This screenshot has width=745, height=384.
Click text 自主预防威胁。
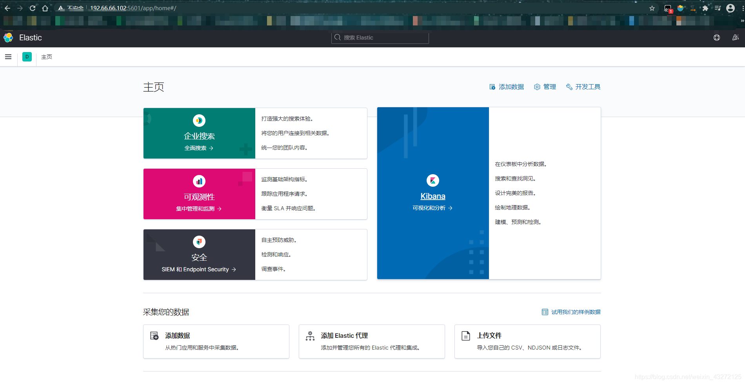(x=279, y=240)
